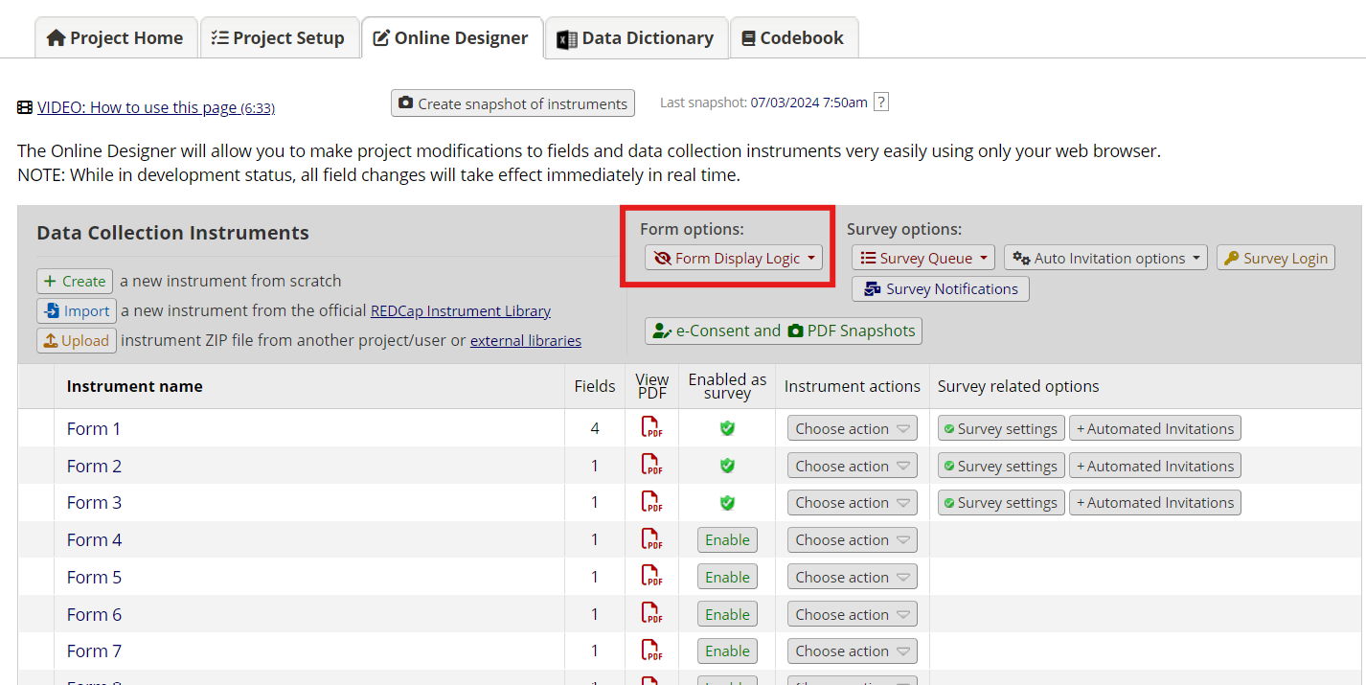
Task: Open Survey Login
Action: click(x=1275, y=257)
